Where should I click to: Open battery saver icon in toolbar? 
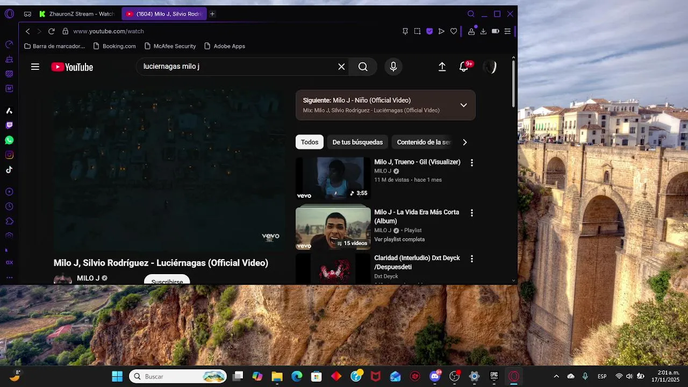point(496,31)
